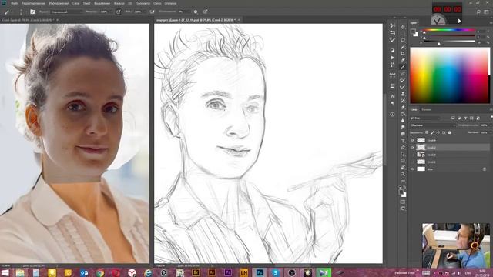Open the Окно menu

point(157,3)
